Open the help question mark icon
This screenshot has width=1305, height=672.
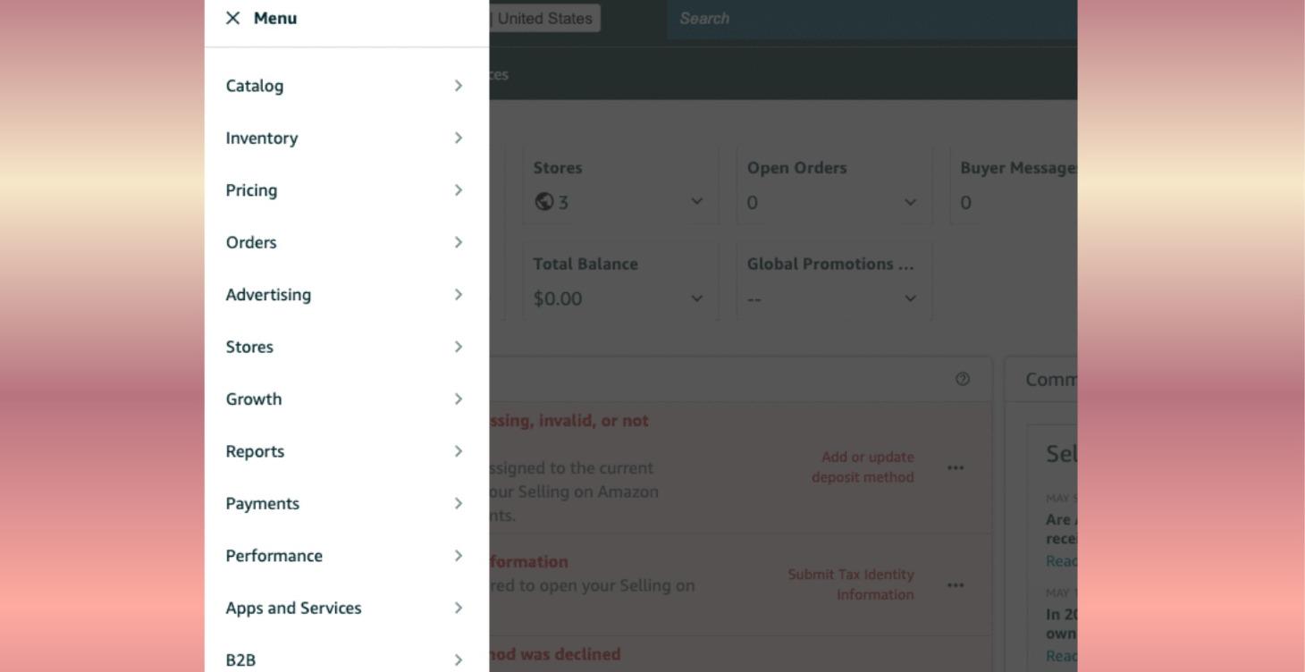pos(962,379)
